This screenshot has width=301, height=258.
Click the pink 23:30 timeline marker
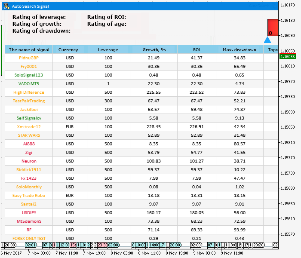(x=102, y=245)
